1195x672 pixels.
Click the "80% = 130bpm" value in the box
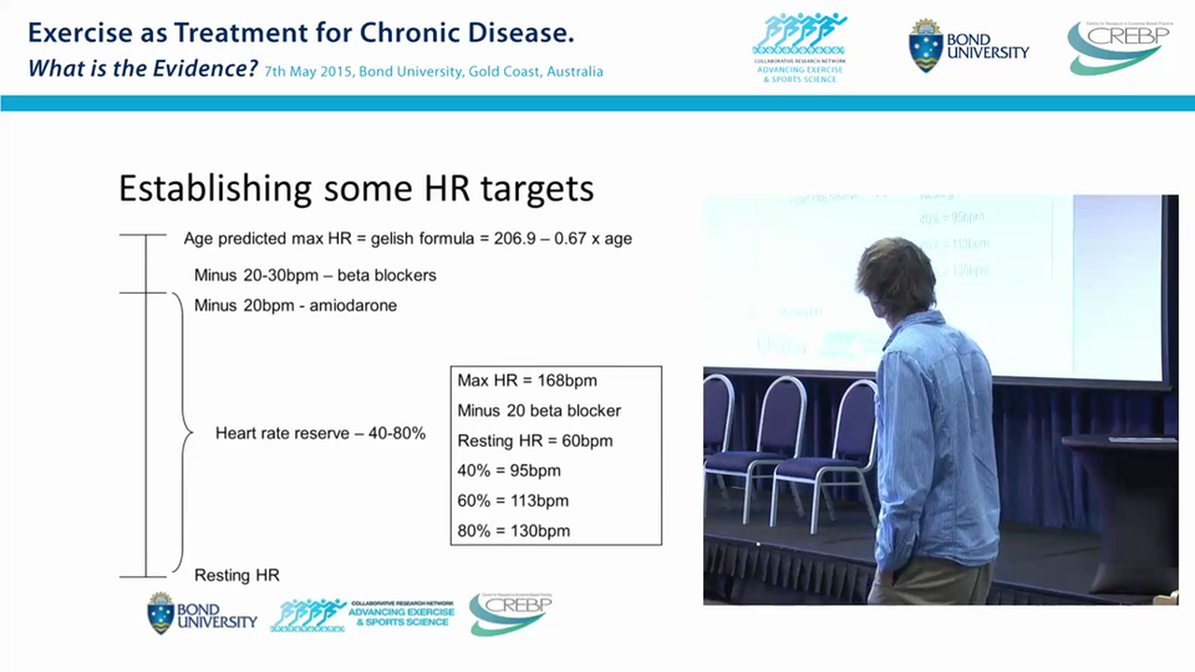(x=513, y=531)
